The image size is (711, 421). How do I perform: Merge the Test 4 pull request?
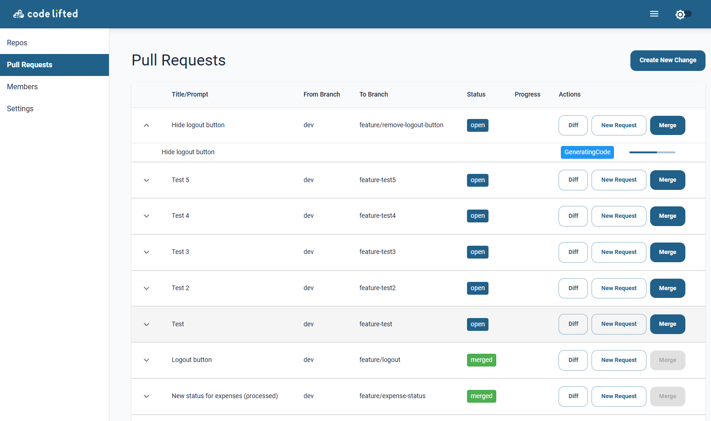coord(667,216)
